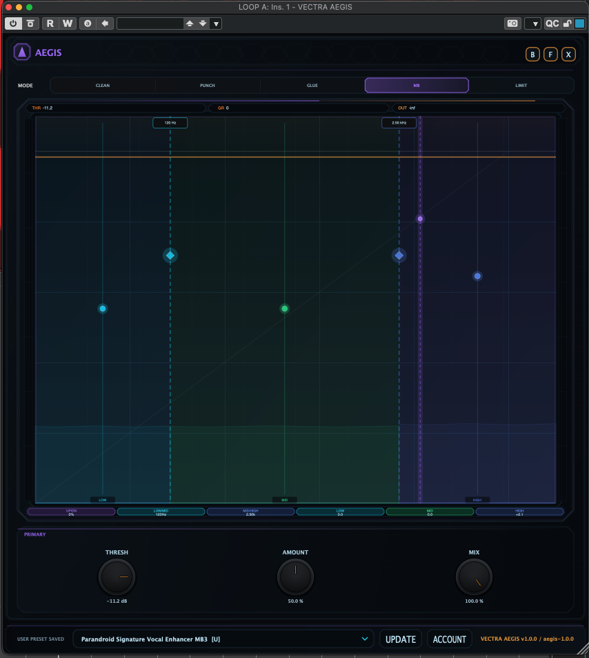
Task: Toggle the lock icon in host toolbar
Action: point(567,23)
